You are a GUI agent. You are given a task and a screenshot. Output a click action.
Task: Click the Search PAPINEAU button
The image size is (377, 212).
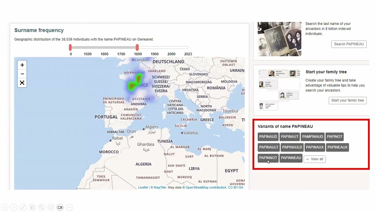(349, 44)
